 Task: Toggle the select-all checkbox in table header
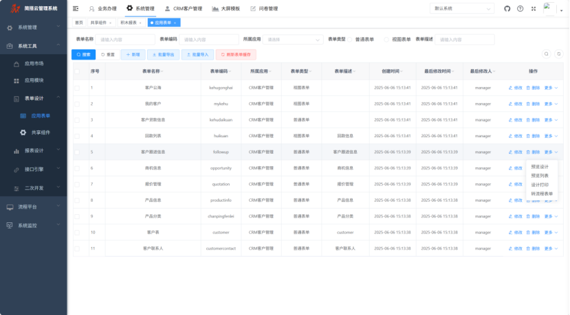point(77,71)
